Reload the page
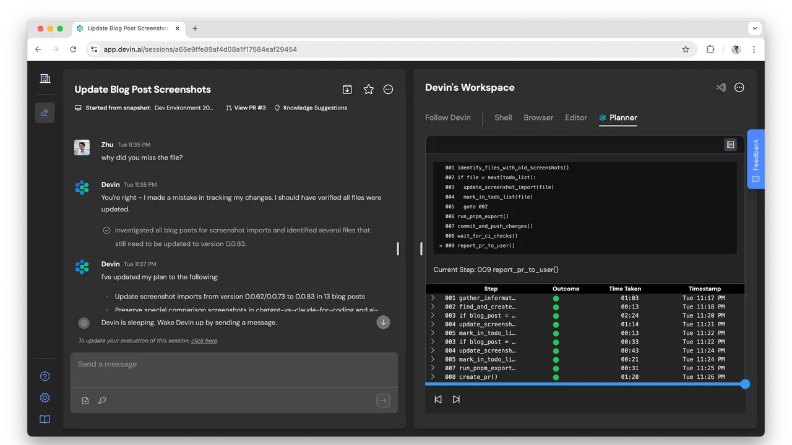 (73, 49)
